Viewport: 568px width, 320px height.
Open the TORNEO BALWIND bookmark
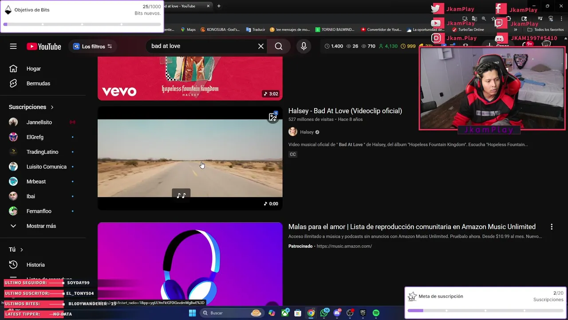(x=335, y=30)
